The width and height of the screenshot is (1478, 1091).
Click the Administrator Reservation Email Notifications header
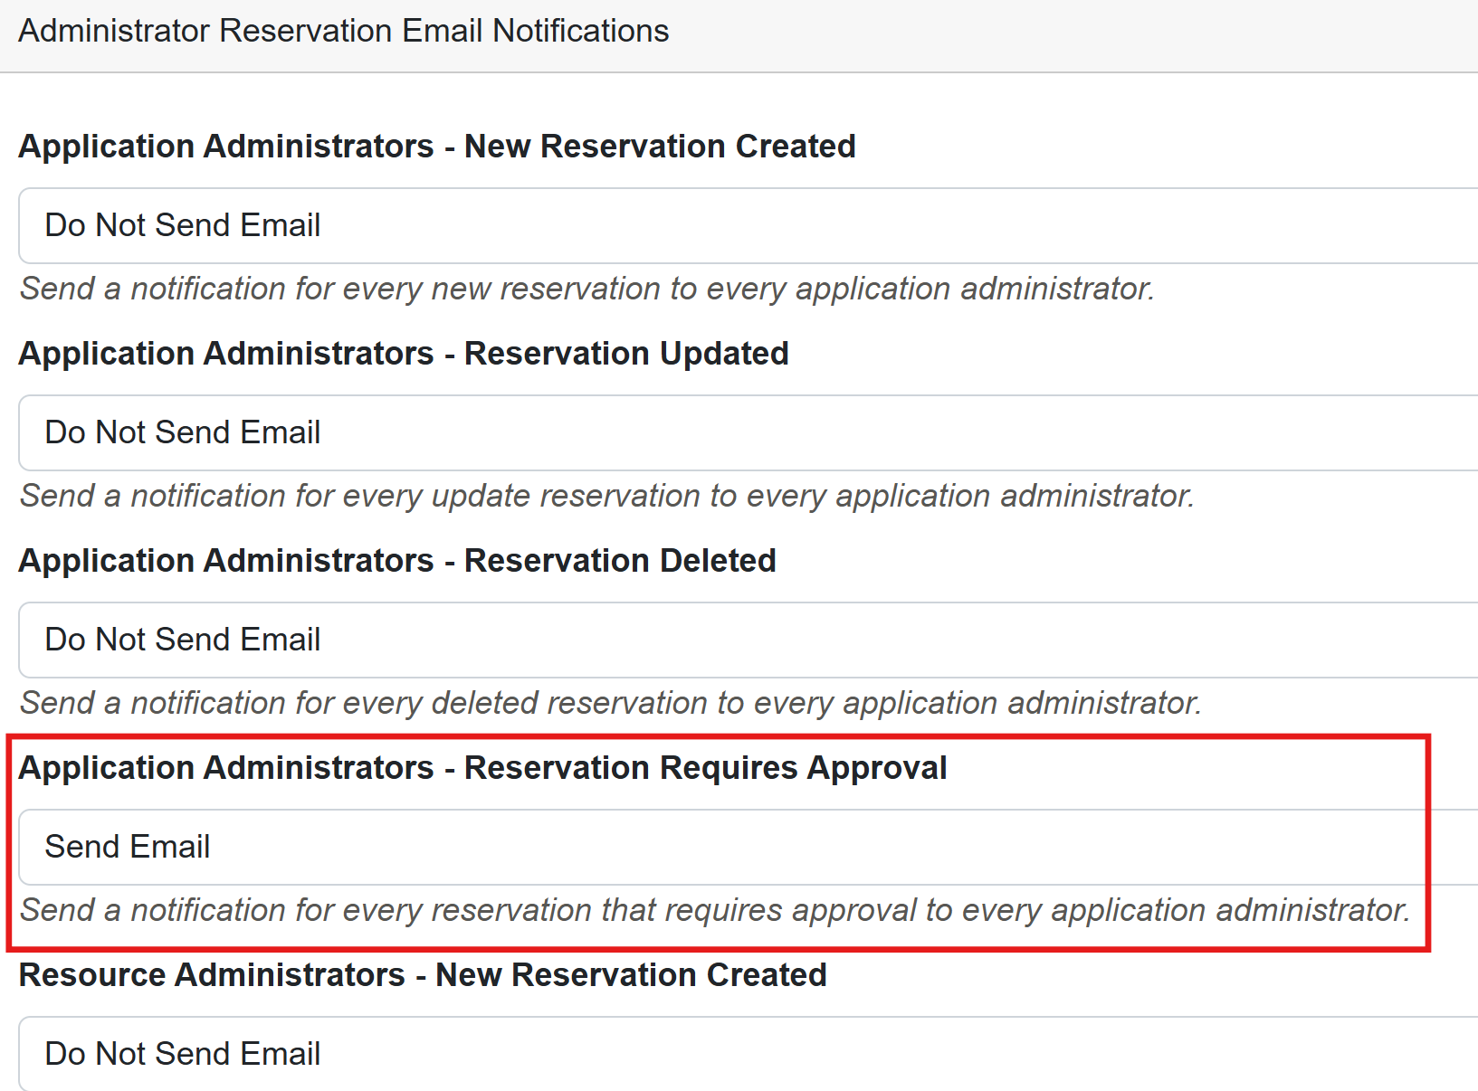(x=344, y=32)
